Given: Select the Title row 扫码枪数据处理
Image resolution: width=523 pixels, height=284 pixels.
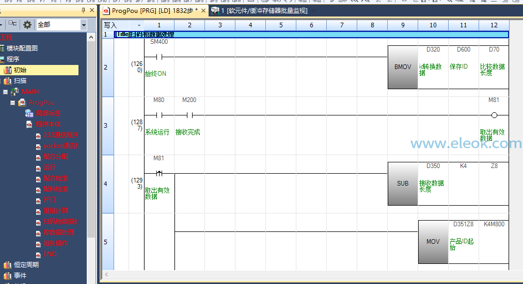Looking at the screenshot, I should 311,35.
